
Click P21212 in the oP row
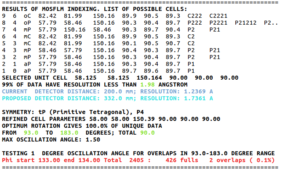[245, 23]
